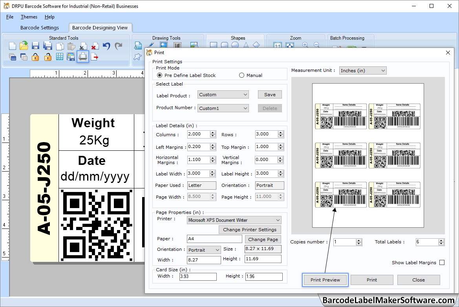Switch print mode to Manual

(x=241, y=75)
